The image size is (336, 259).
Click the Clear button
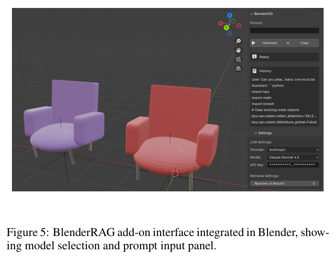(x=302, y=43)
